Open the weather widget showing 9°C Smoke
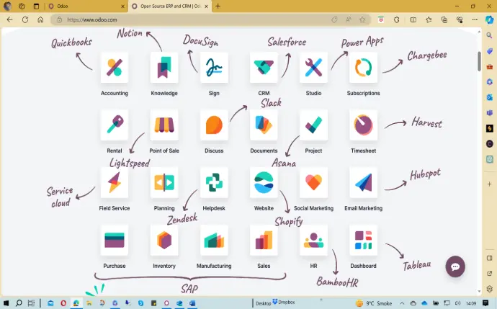The height and width of the screenshot is (309, 497). [x=374, y=303]
